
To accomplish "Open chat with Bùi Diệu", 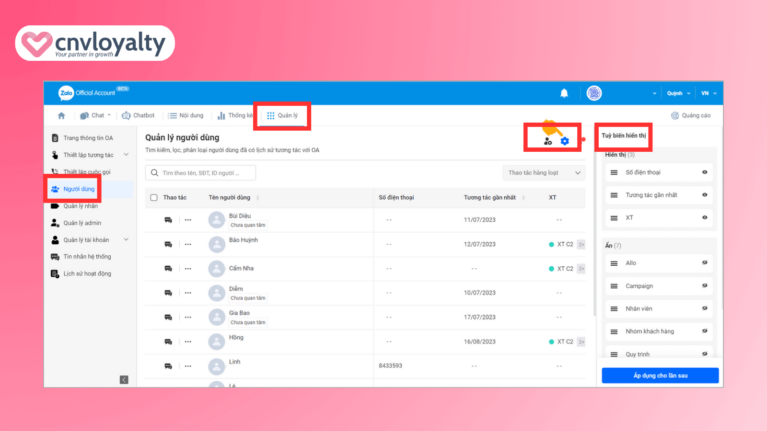I will [x=168, y=220].
